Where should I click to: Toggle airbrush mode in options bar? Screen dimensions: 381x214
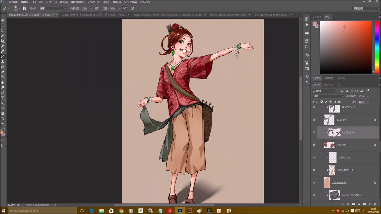(125, 8)
